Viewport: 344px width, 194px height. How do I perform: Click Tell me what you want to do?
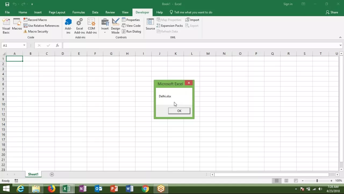[191, 12]
